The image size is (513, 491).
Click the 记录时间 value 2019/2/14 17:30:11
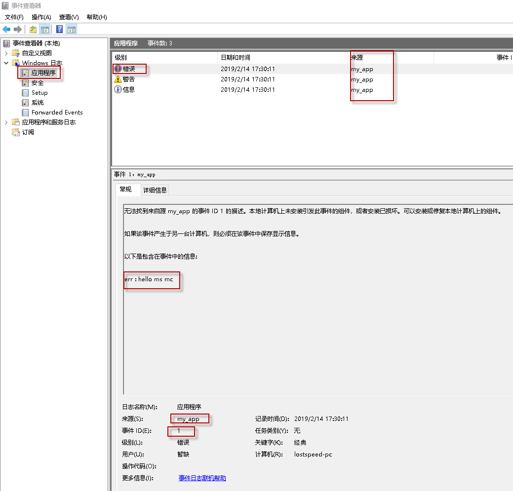point(321,419)
